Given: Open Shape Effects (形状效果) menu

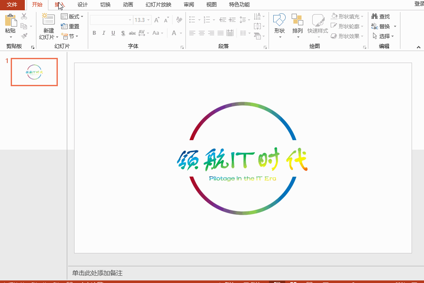Looking at the screenshot, I should click(x=347, y=36).
